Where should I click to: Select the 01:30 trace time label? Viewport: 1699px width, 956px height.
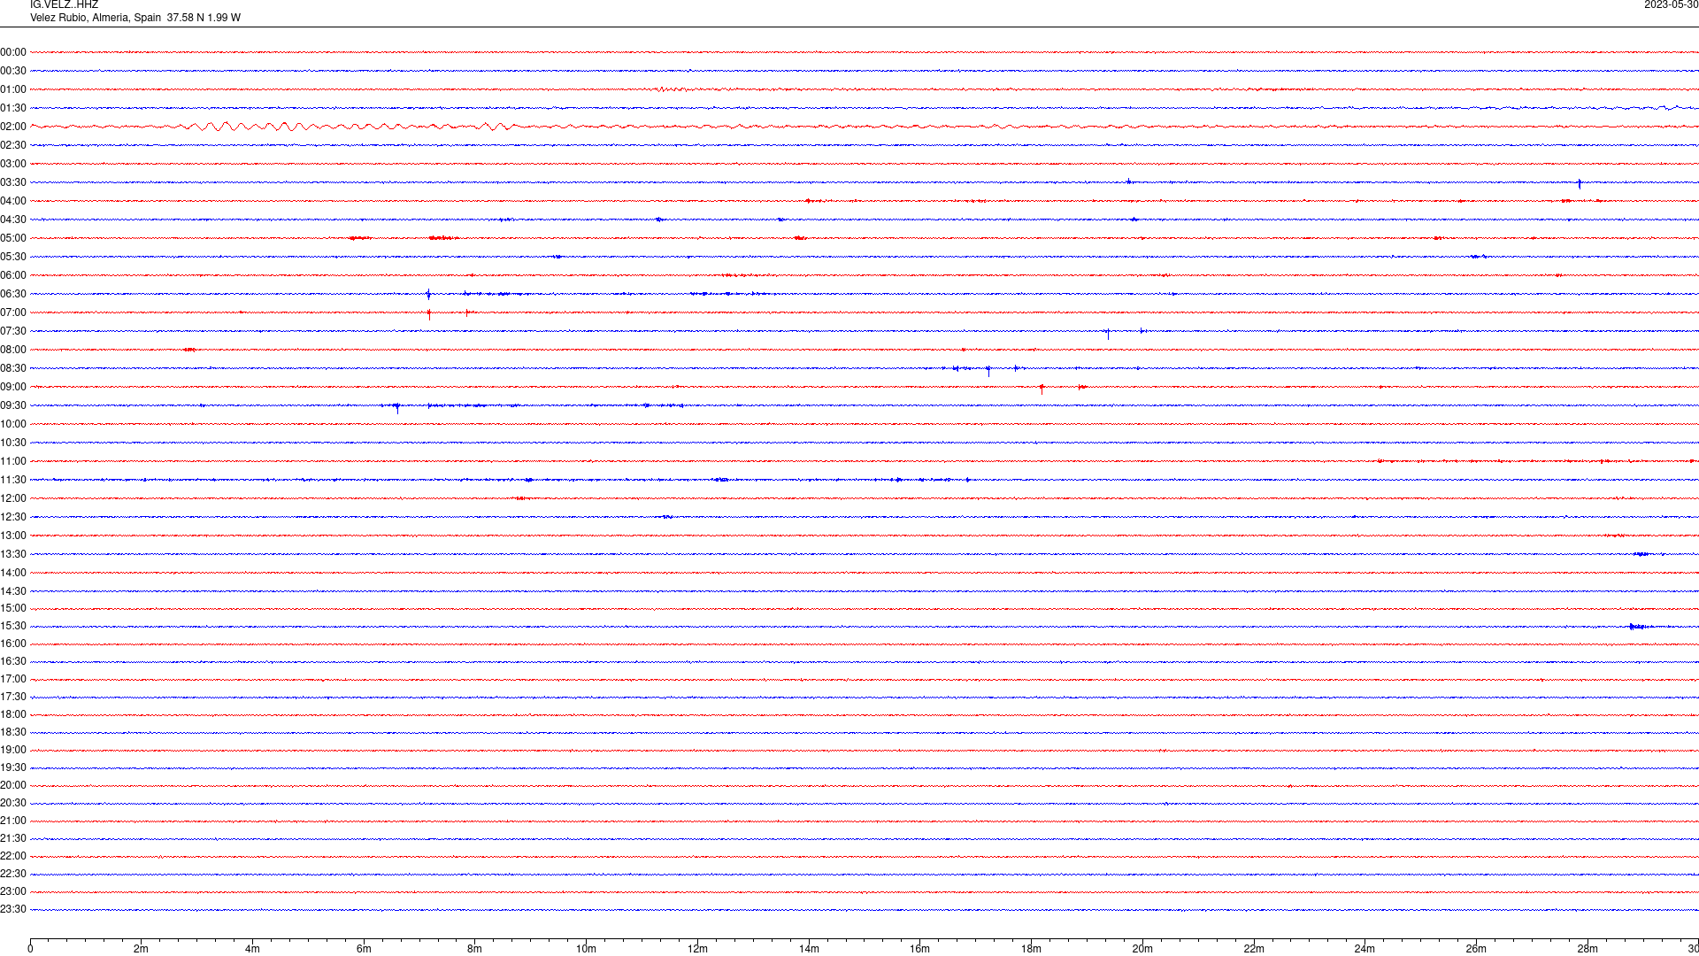click(x=13, y=108)
